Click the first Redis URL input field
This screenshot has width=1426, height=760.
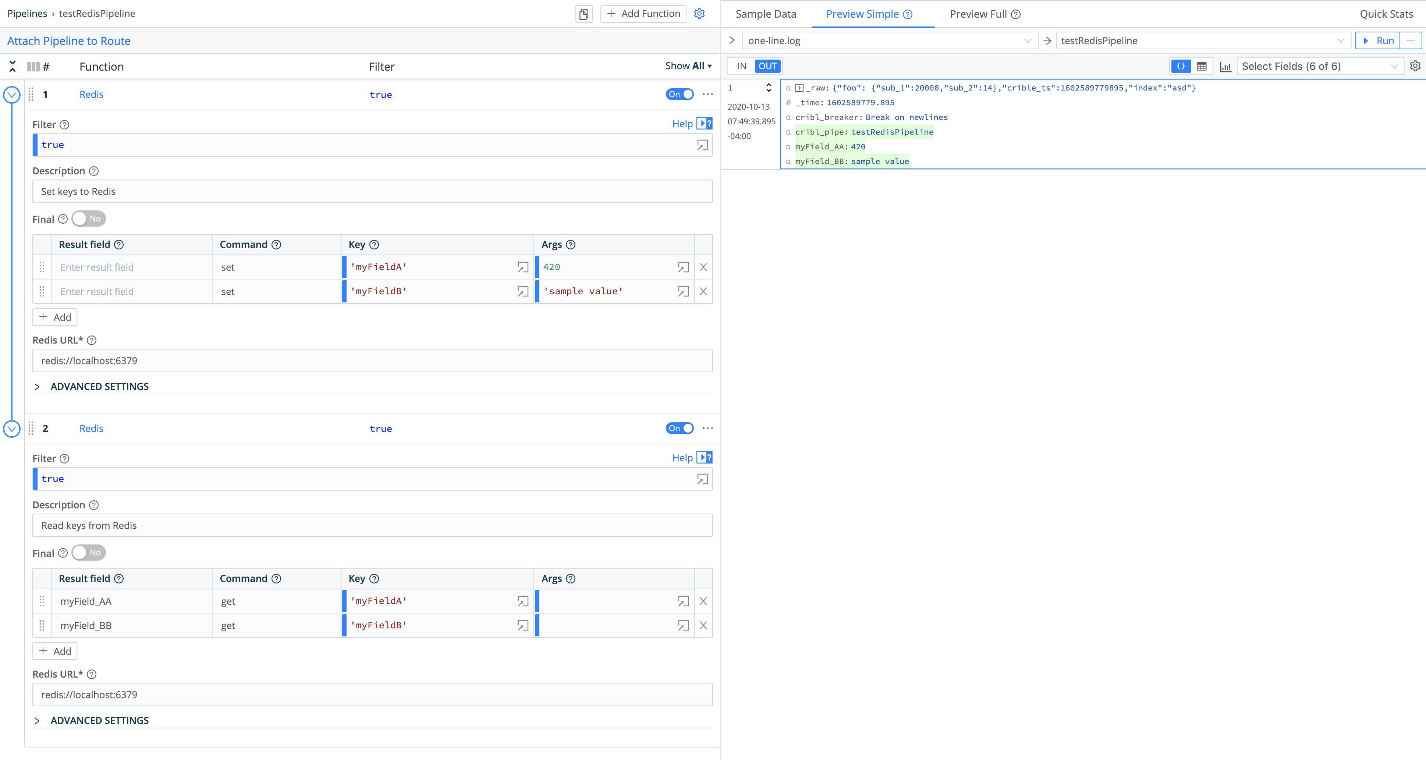(372, 361)
